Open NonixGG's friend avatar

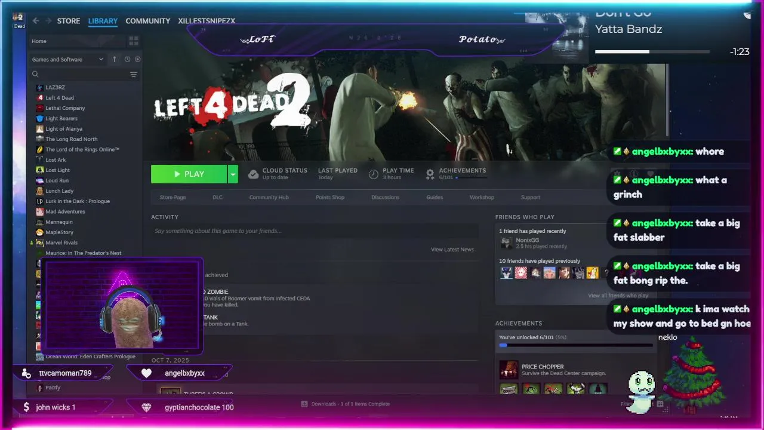pyautogui.click(x=506, y=243)
